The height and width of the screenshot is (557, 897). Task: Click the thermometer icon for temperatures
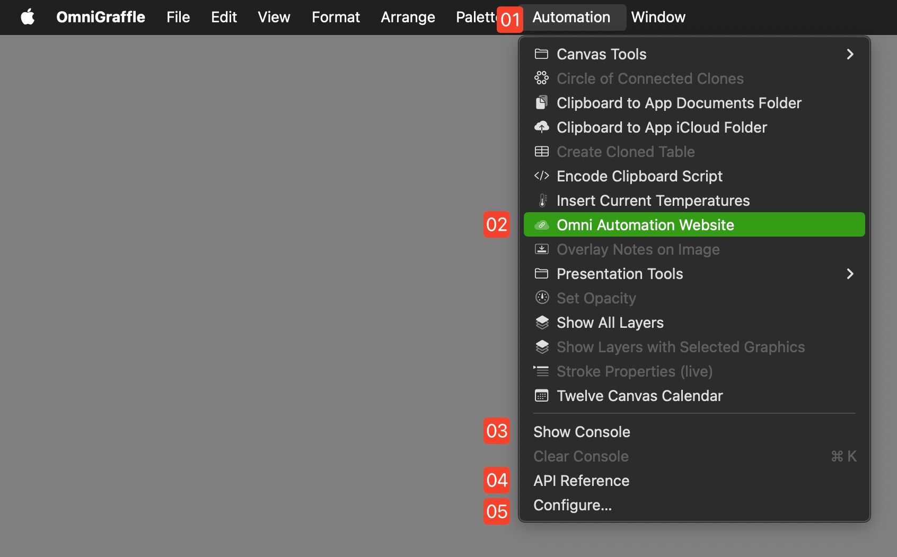542,201
